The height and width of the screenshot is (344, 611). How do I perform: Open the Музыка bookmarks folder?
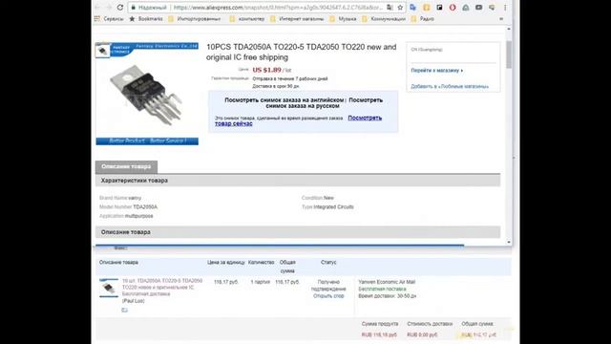(343, 19)
